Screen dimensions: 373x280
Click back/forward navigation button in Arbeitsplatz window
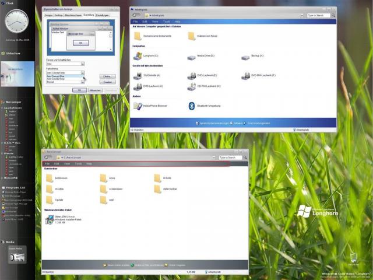(136, 15)
